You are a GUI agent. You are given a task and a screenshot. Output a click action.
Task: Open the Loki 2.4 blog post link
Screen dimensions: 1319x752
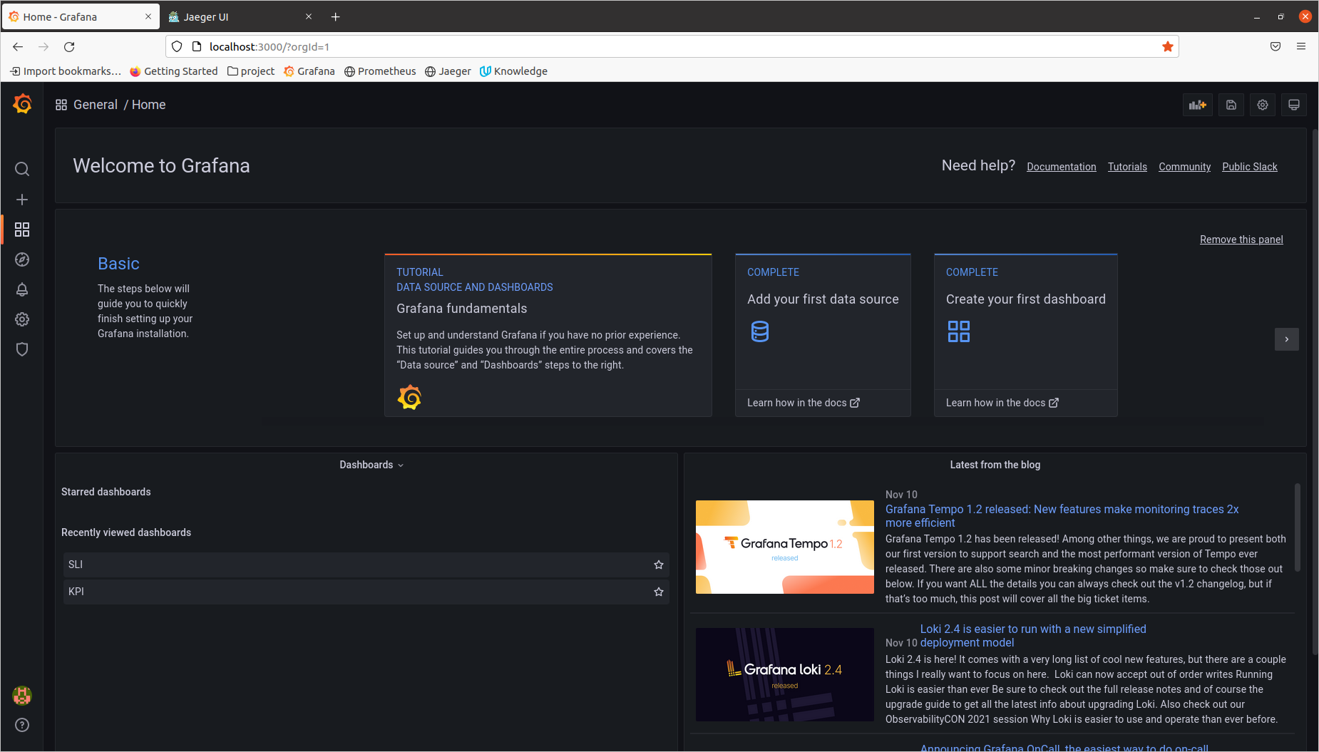tap(1033, 636)
